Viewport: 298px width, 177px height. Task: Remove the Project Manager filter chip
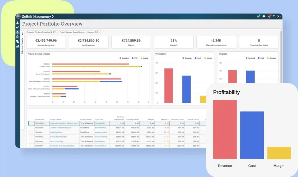(85, 32)
